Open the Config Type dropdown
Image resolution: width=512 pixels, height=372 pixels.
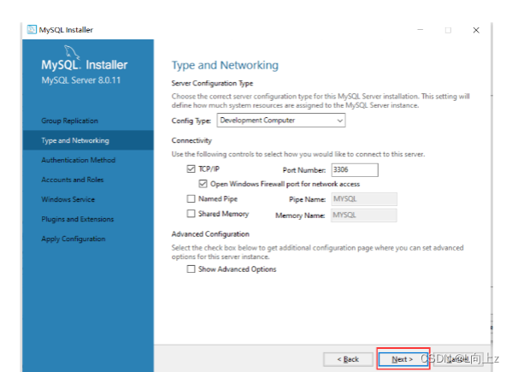pos(281,121)
